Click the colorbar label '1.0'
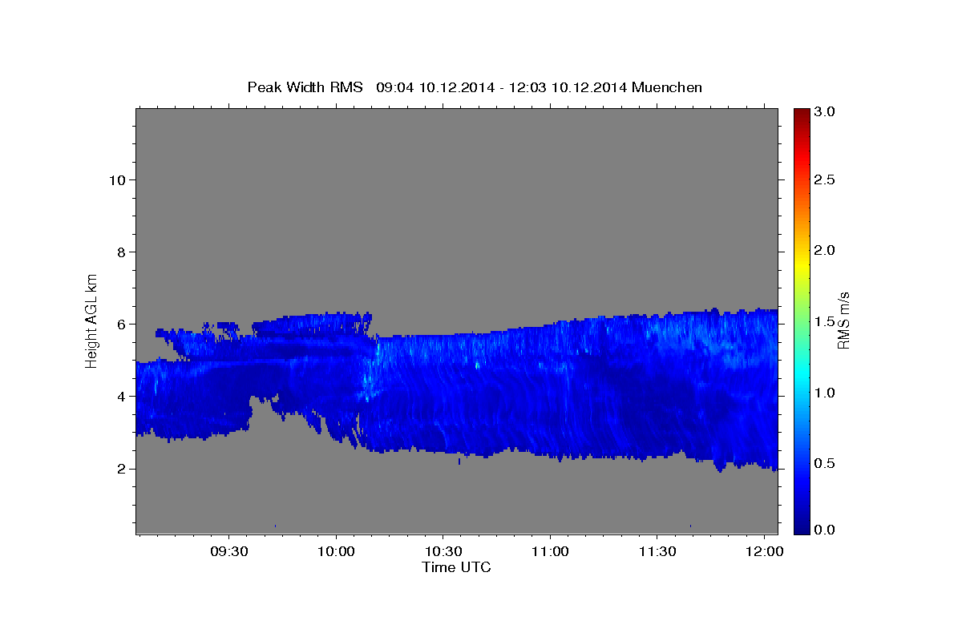 [824, 393]
